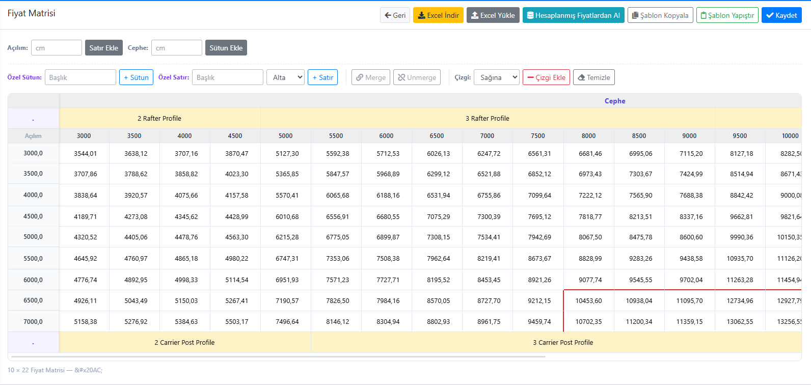Click the Özel Sütun Başlık field

click(x=80, y=77)
